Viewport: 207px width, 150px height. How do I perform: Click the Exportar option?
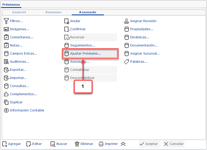18,70
